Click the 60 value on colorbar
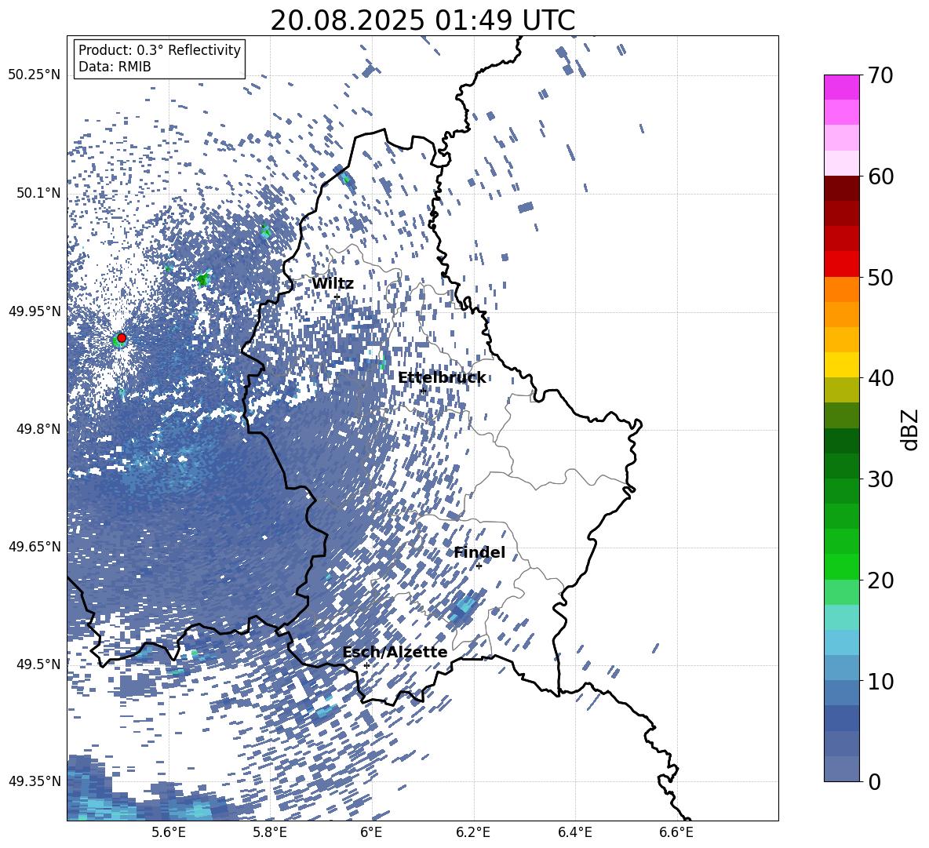929x848 pixels. click(880, 177)
